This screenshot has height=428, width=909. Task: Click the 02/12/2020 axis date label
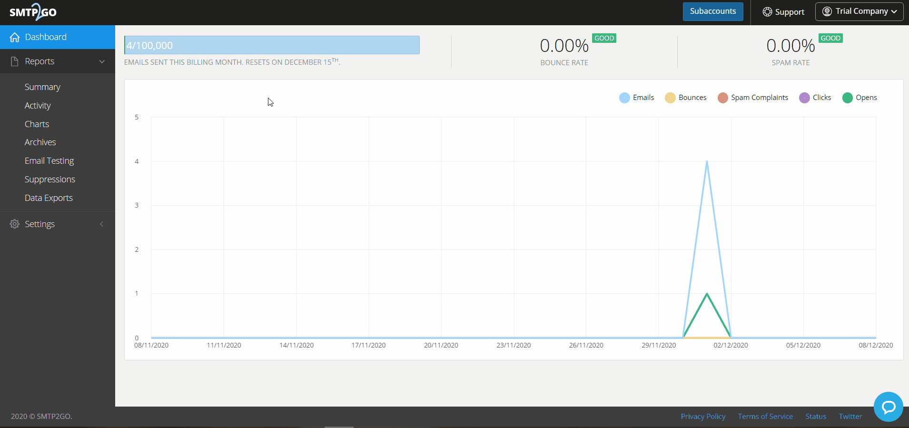pyautogui.click(x=731, y=345)
